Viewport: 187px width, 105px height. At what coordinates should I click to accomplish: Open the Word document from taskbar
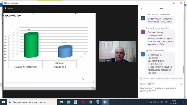[98, 102]
